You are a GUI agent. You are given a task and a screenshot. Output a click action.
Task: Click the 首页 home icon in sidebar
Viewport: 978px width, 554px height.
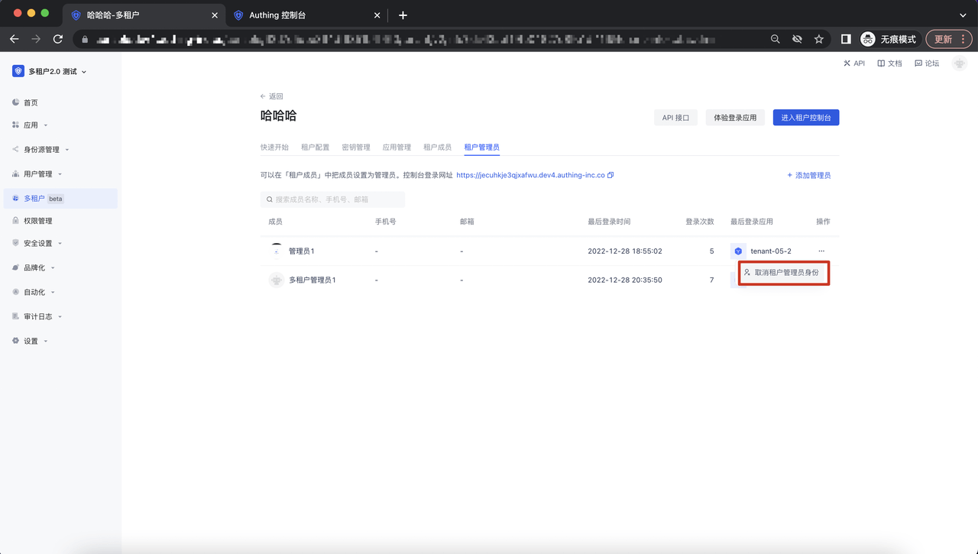(16, 102)
